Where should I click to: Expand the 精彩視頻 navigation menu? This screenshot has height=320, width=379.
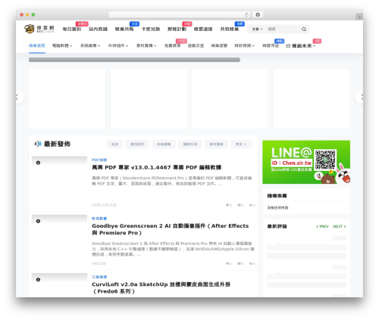(x=244, y=45)
